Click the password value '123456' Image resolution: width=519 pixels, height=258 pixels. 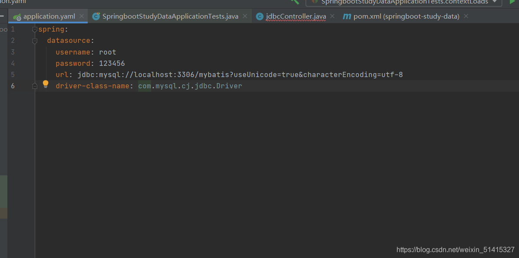click(112, 63)
